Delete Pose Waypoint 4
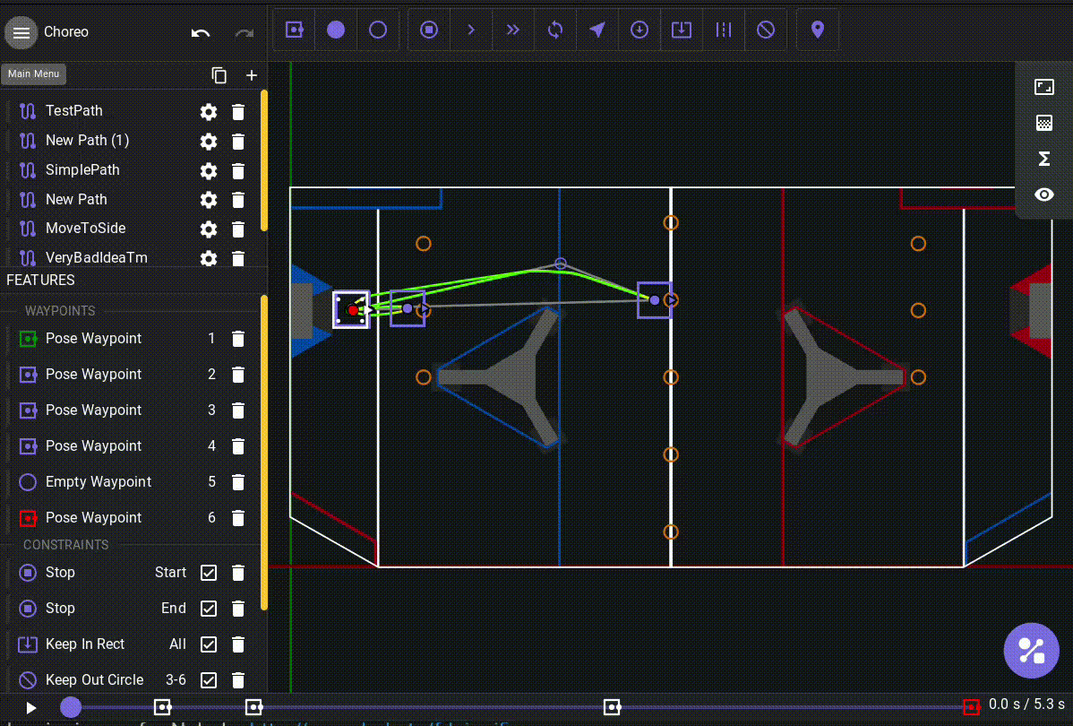1073x726 pixels. tap(238, 446)
